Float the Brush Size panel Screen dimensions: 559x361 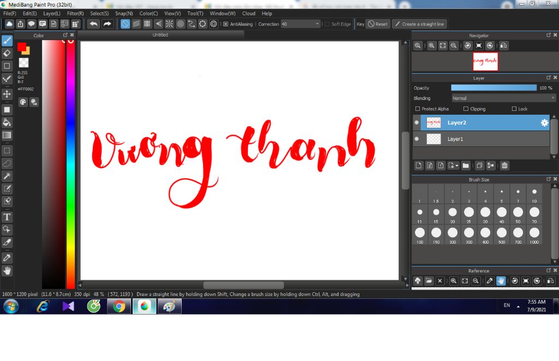click(548, 179)
